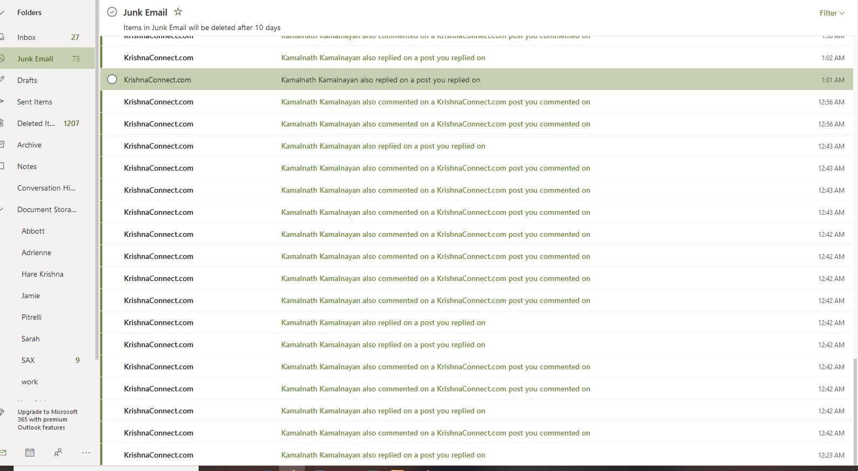Open the Calendar module icon
The height and width of the screenshot is (471, 858).
click(x=30, y=453)
